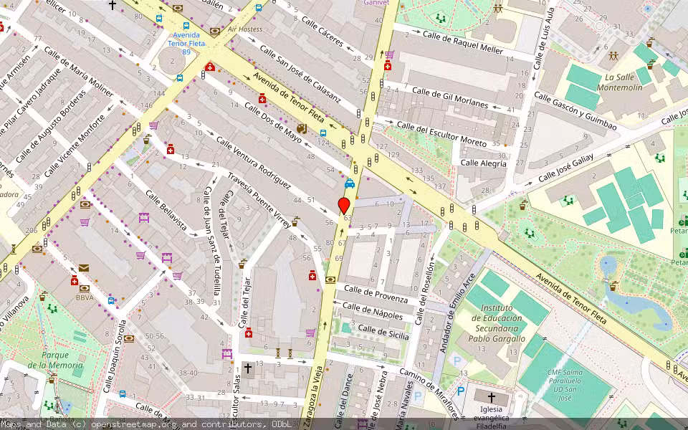
Task: Select the bank icon on Calle Joaquín Sorolla
Action: 128,338
